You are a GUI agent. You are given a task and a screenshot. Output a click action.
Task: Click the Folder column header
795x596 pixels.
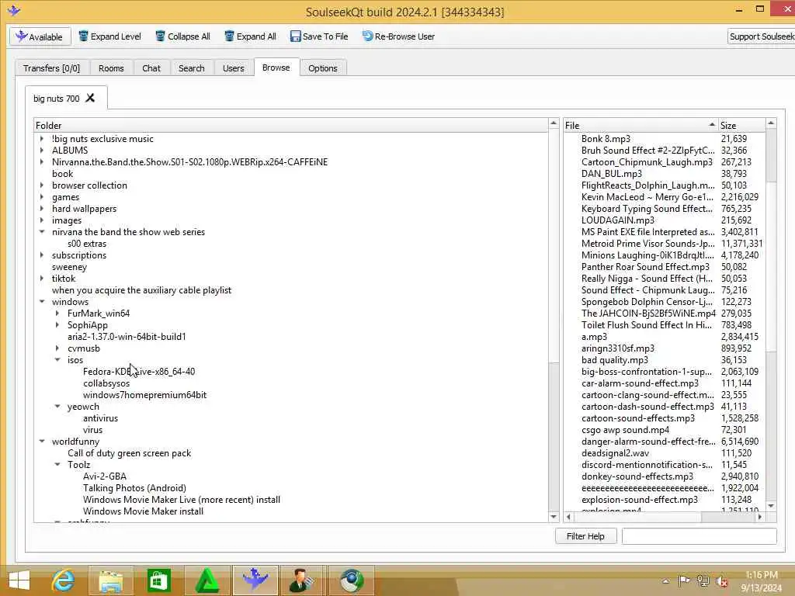click(x=290, y=125)
